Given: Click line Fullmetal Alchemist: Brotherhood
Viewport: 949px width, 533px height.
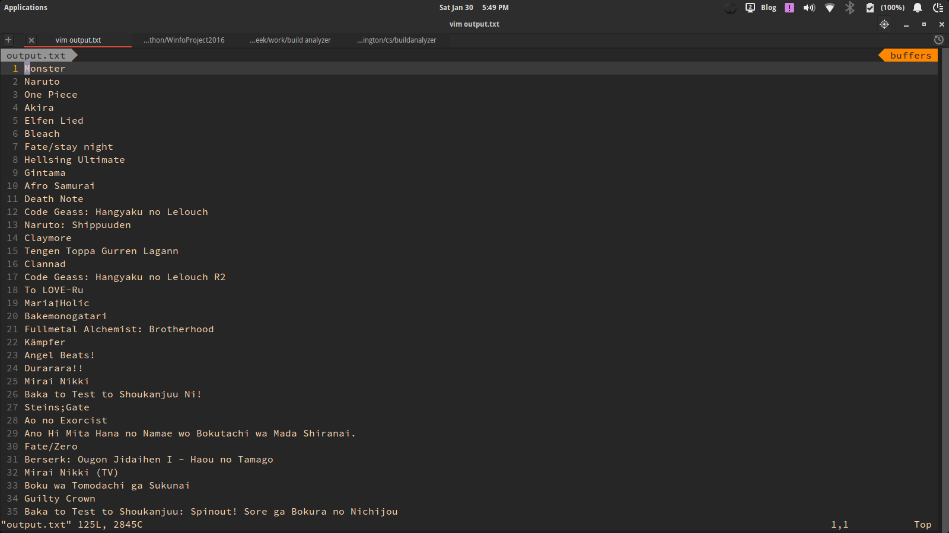Looking at the screenshot, I should 119,329.
